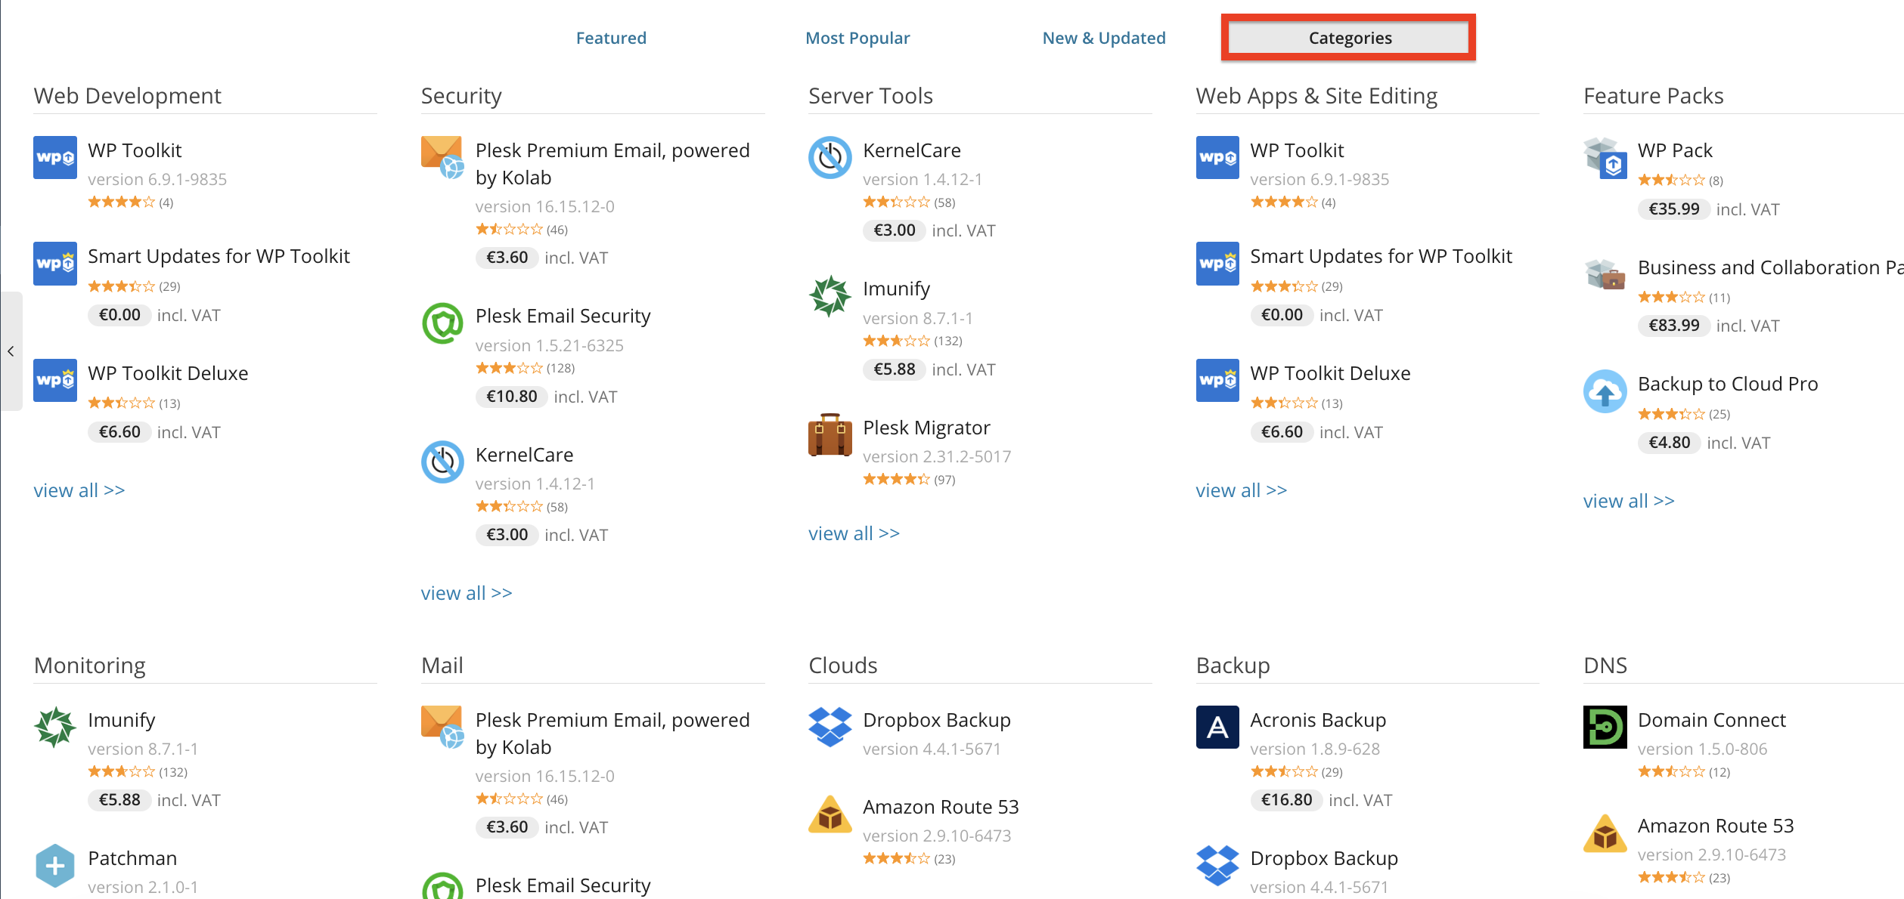This screenshot has width=1904, height=899.
Task: View all Web Apps & Site Editing extensions
Action: tap(1242, 490)
